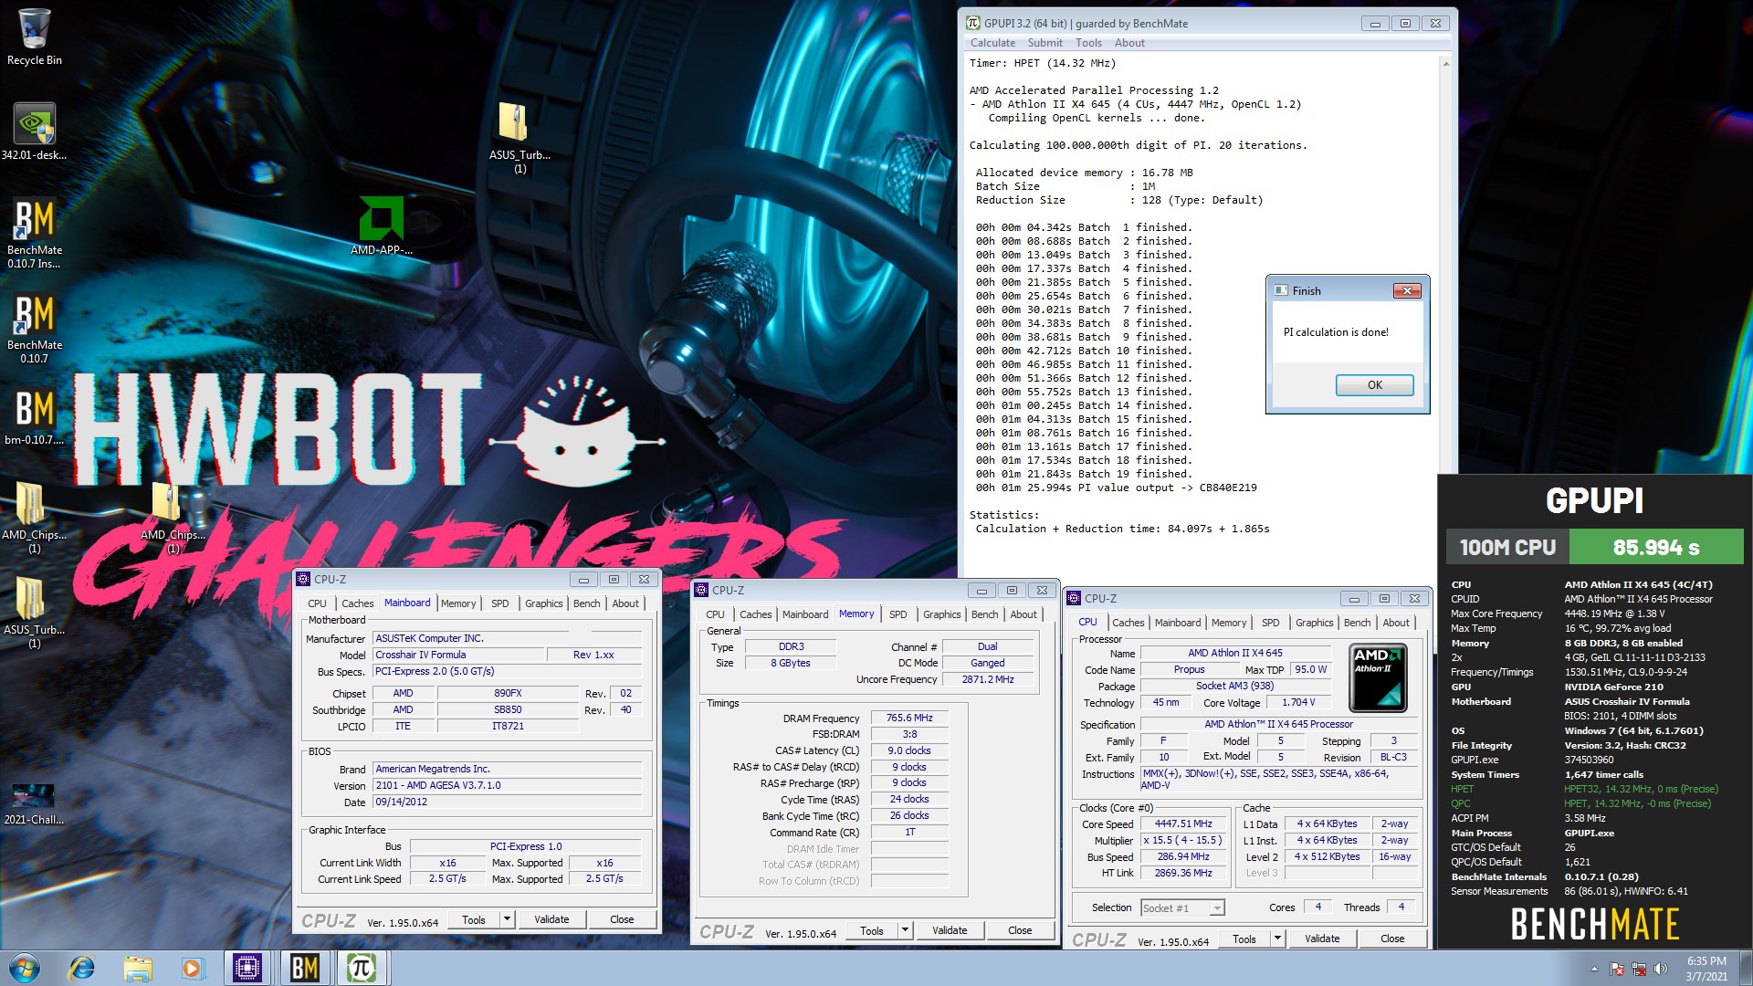Click Validate in CPU tab CPU-Z window
The image size is (1753, 986).
[x=1322, y=939]
